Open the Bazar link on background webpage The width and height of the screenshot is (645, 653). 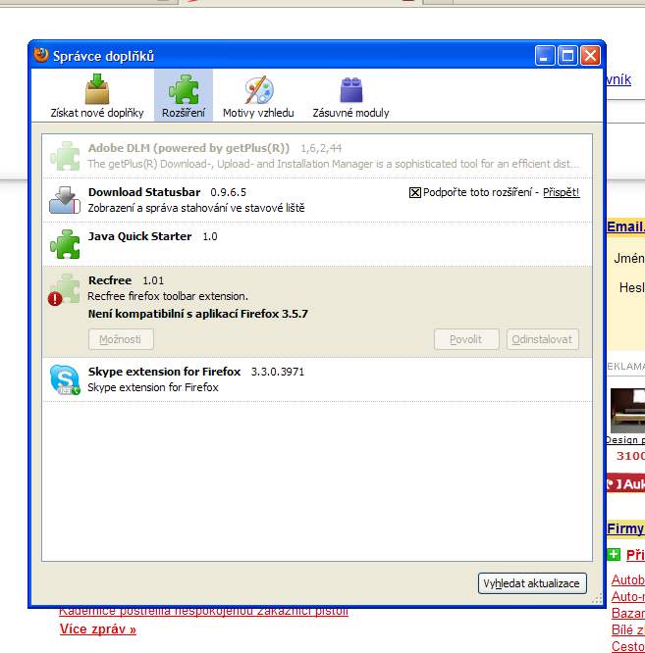pos(628,613)
